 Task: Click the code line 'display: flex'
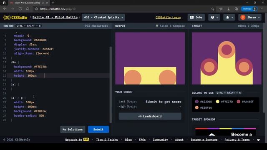[x=25, y=45]
